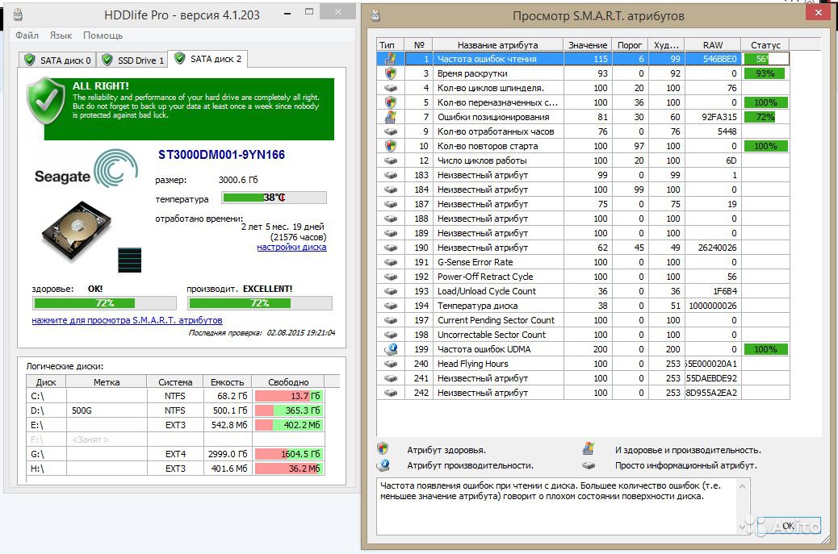Open the Помощь menu
Image resolution: width=838 pixels, height=554 pixels.
[103, 35]
